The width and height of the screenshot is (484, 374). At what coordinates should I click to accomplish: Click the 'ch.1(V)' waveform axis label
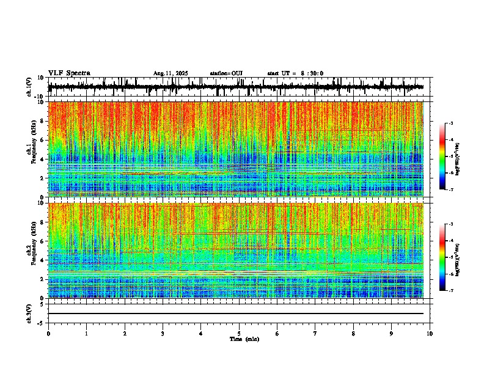[x=29, y=87]
